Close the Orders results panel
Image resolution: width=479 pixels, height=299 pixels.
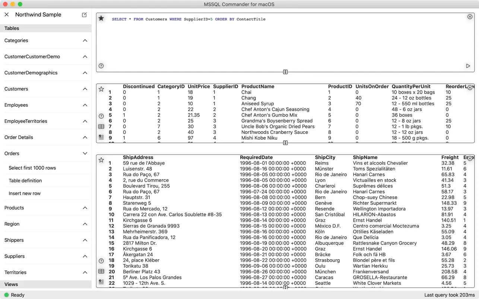tap(470, 158)
